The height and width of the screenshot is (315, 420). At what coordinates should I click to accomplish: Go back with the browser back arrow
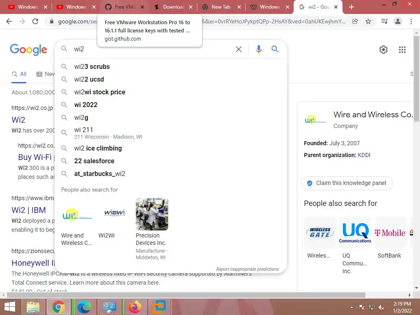tap(9, 21)
